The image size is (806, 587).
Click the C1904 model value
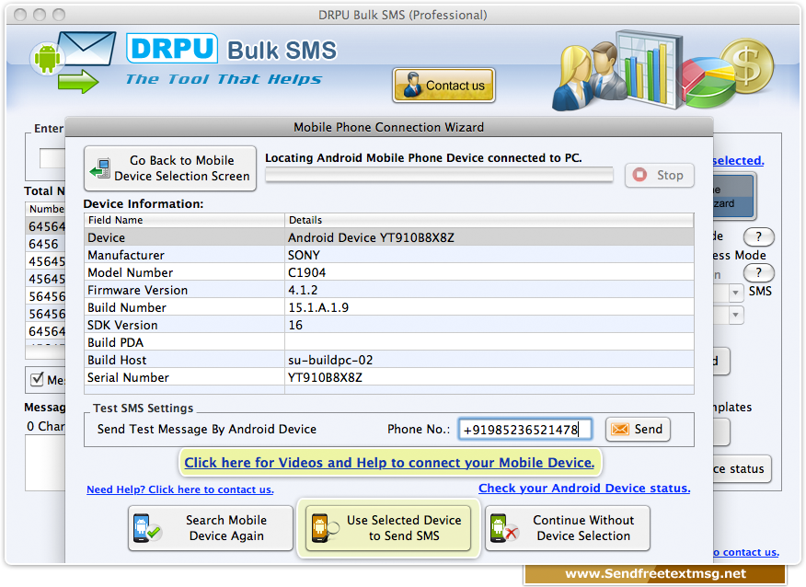click(x=307, y=272)
